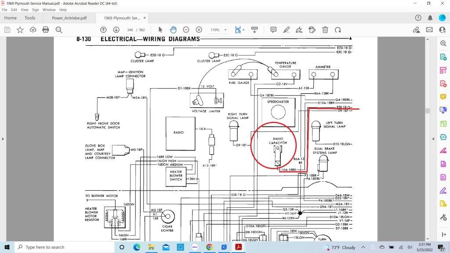Screen dimensions: 450x253
Task: Click the delete trash icon in toolbar
Action: point(325,30)
